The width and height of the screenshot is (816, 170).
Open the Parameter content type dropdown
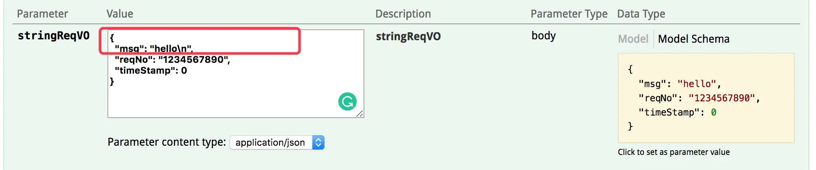[x=277, y=142]
